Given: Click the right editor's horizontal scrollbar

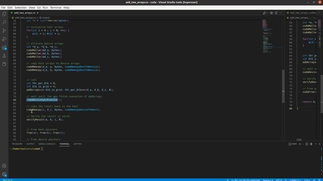Looking at the screenshot, I should coord(299,140).
